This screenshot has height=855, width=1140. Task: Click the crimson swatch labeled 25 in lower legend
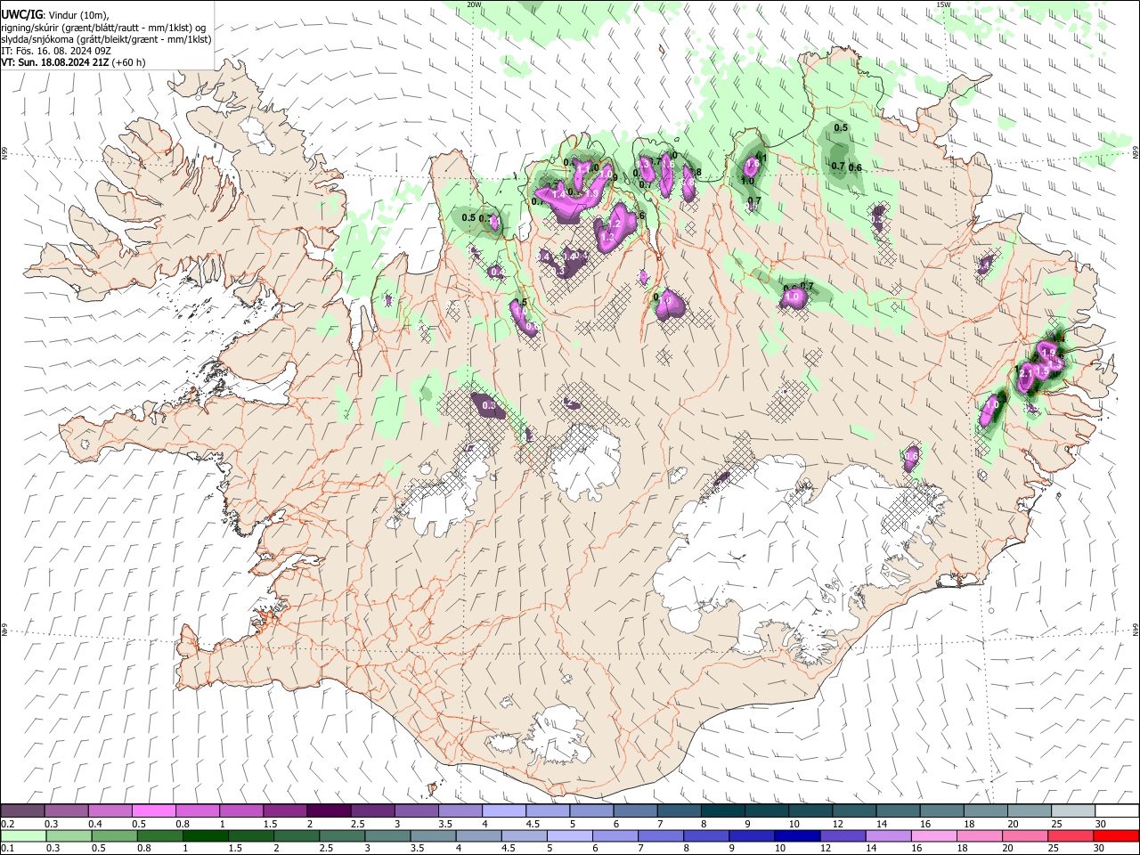coord(1070,835)
